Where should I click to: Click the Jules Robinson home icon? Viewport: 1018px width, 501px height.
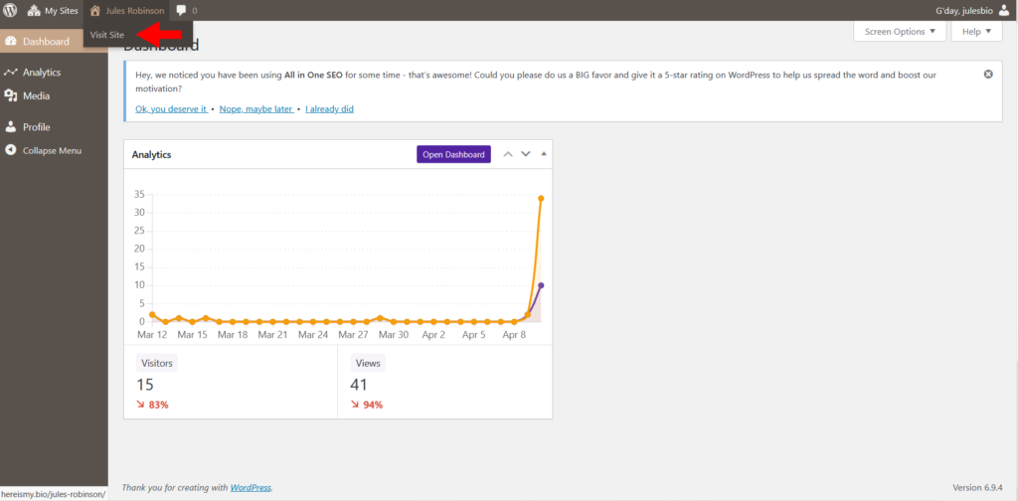point(95,11)
